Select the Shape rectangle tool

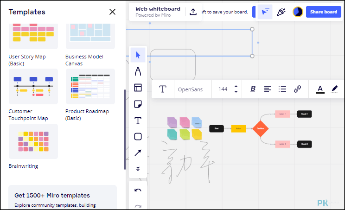(x=138, y=137)
